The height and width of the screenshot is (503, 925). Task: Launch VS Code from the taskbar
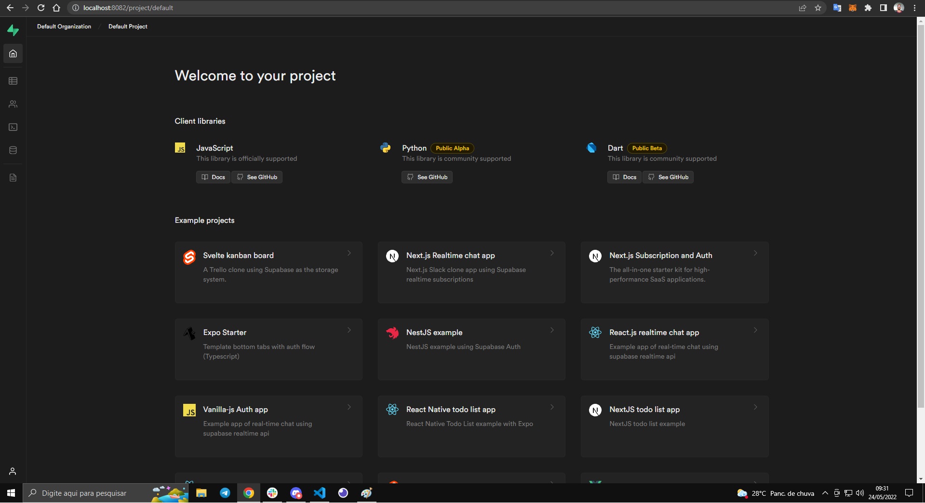coord(319,493)
